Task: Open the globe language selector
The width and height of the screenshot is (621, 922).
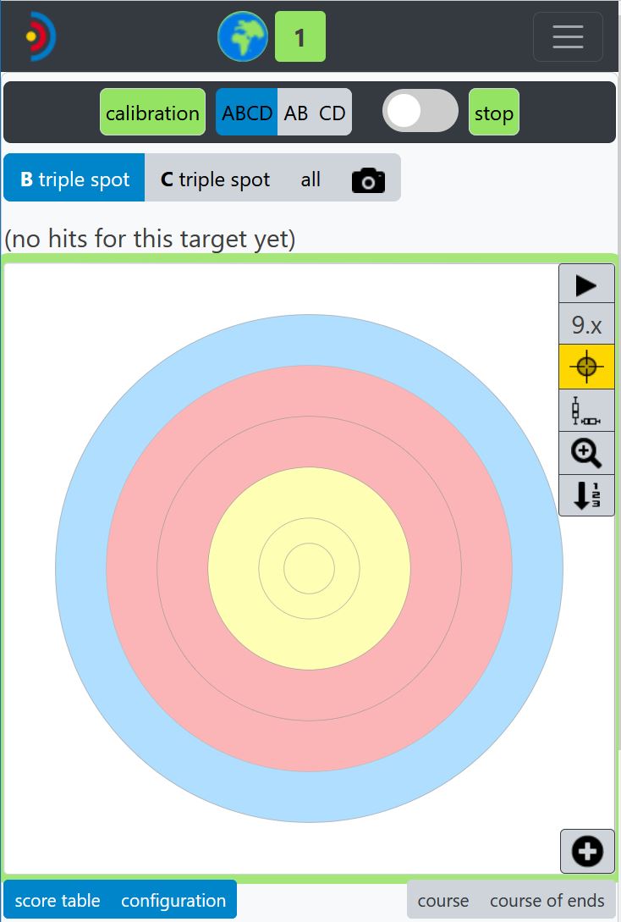Action: pos(243,37)
